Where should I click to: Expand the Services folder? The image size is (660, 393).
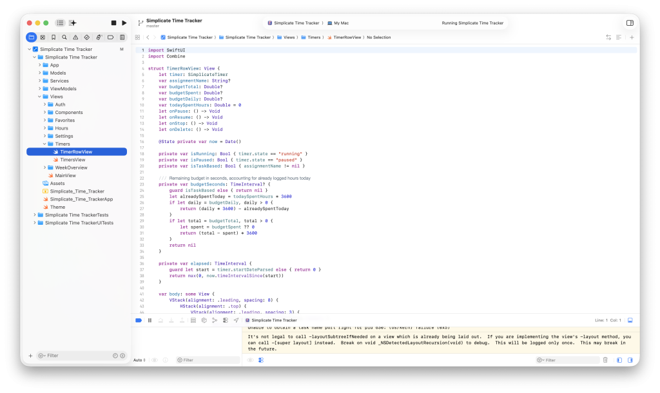click(39, 81)
